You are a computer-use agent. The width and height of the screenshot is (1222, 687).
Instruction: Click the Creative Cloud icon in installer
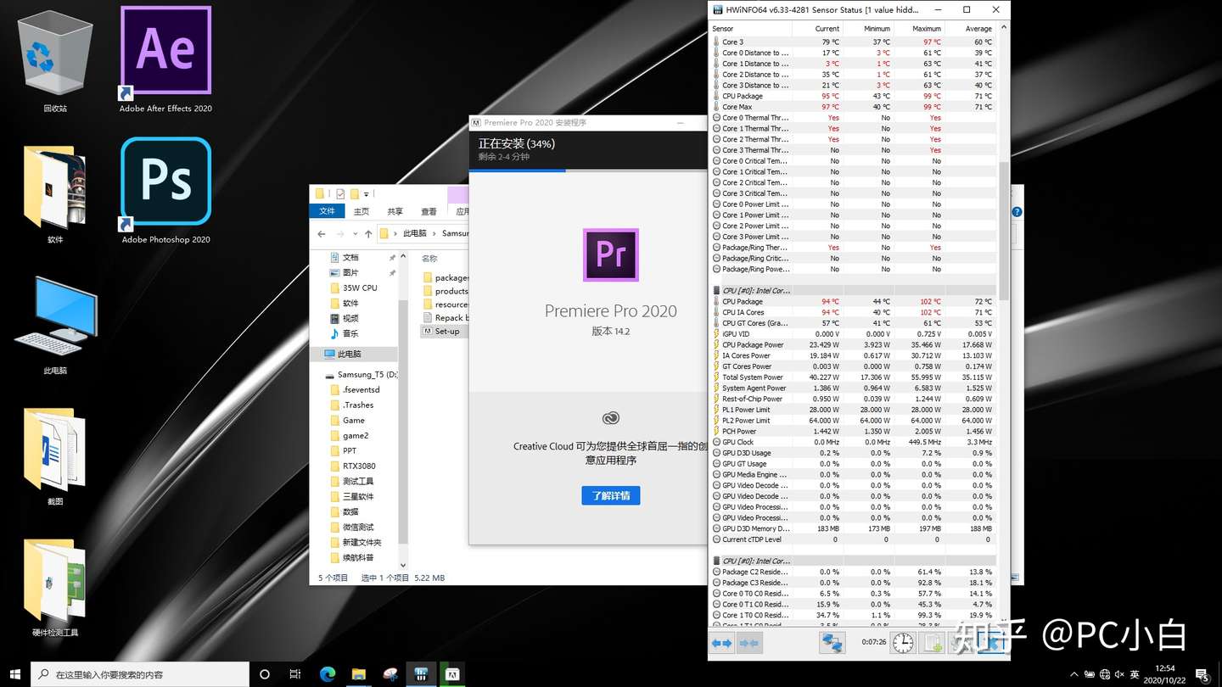click(611, 418)
